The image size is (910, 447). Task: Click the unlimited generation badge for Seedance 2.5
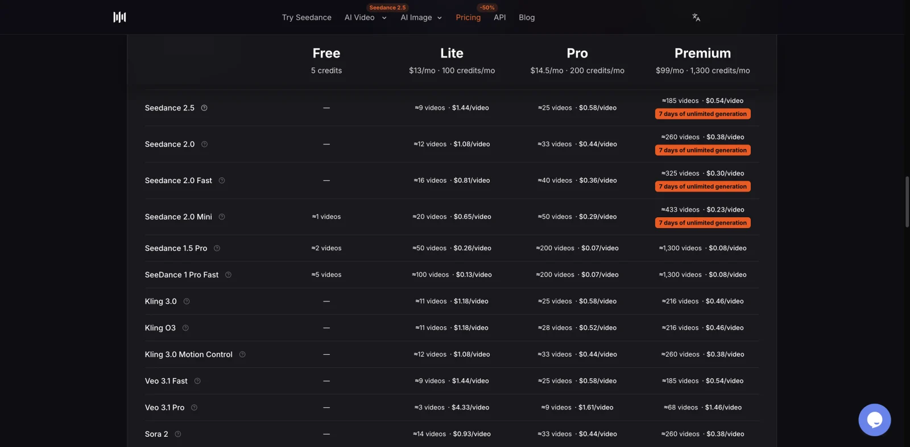[x=703, y=114]
